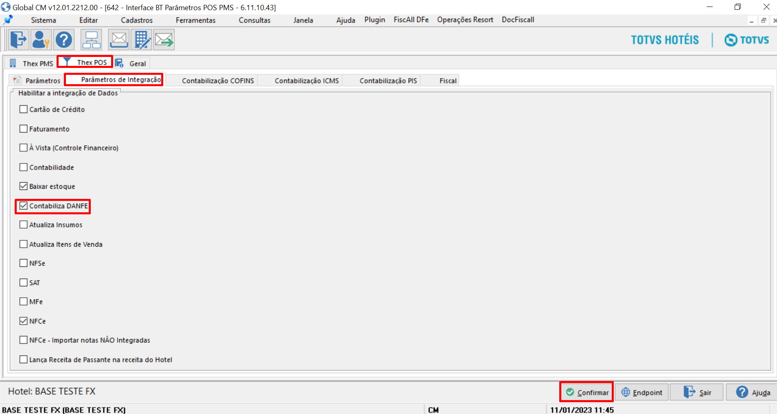Click the 'Hotel: BASE TESTE FX' label
The width and height of the screenshot is (777, 414).
pos(52,391)
